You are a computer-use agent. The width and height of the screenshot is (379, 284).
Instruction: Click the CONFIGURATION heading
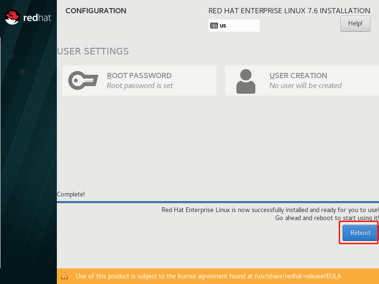pyautogui.click(x=96, y=11)
